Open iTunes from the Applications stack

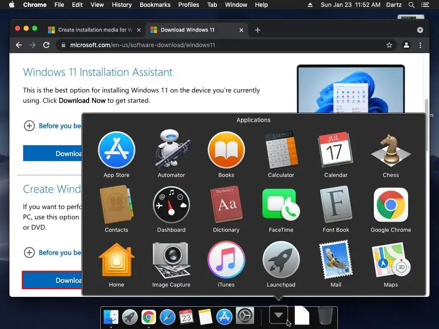226,260
